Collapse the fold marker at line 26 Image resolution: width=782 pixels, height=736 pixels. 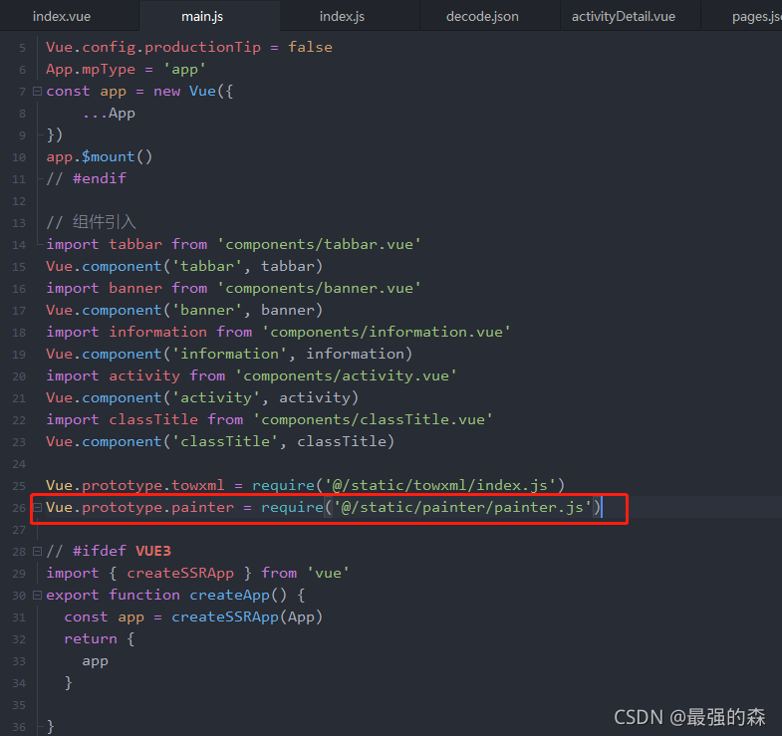[37, 508]
